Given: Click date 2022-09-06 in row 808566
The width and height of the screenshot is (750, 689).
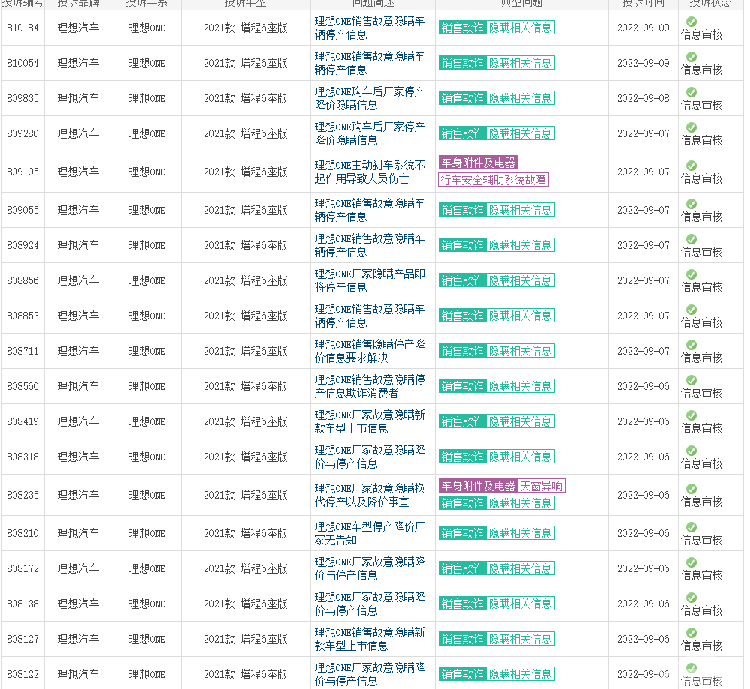Looking at the screenshot, I should click(643, 386).
